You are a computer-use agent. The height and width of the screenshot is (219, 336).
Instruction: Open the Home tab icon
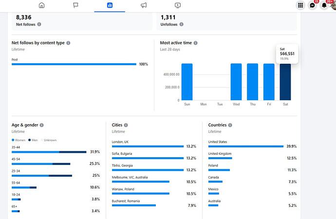point(41,5)
